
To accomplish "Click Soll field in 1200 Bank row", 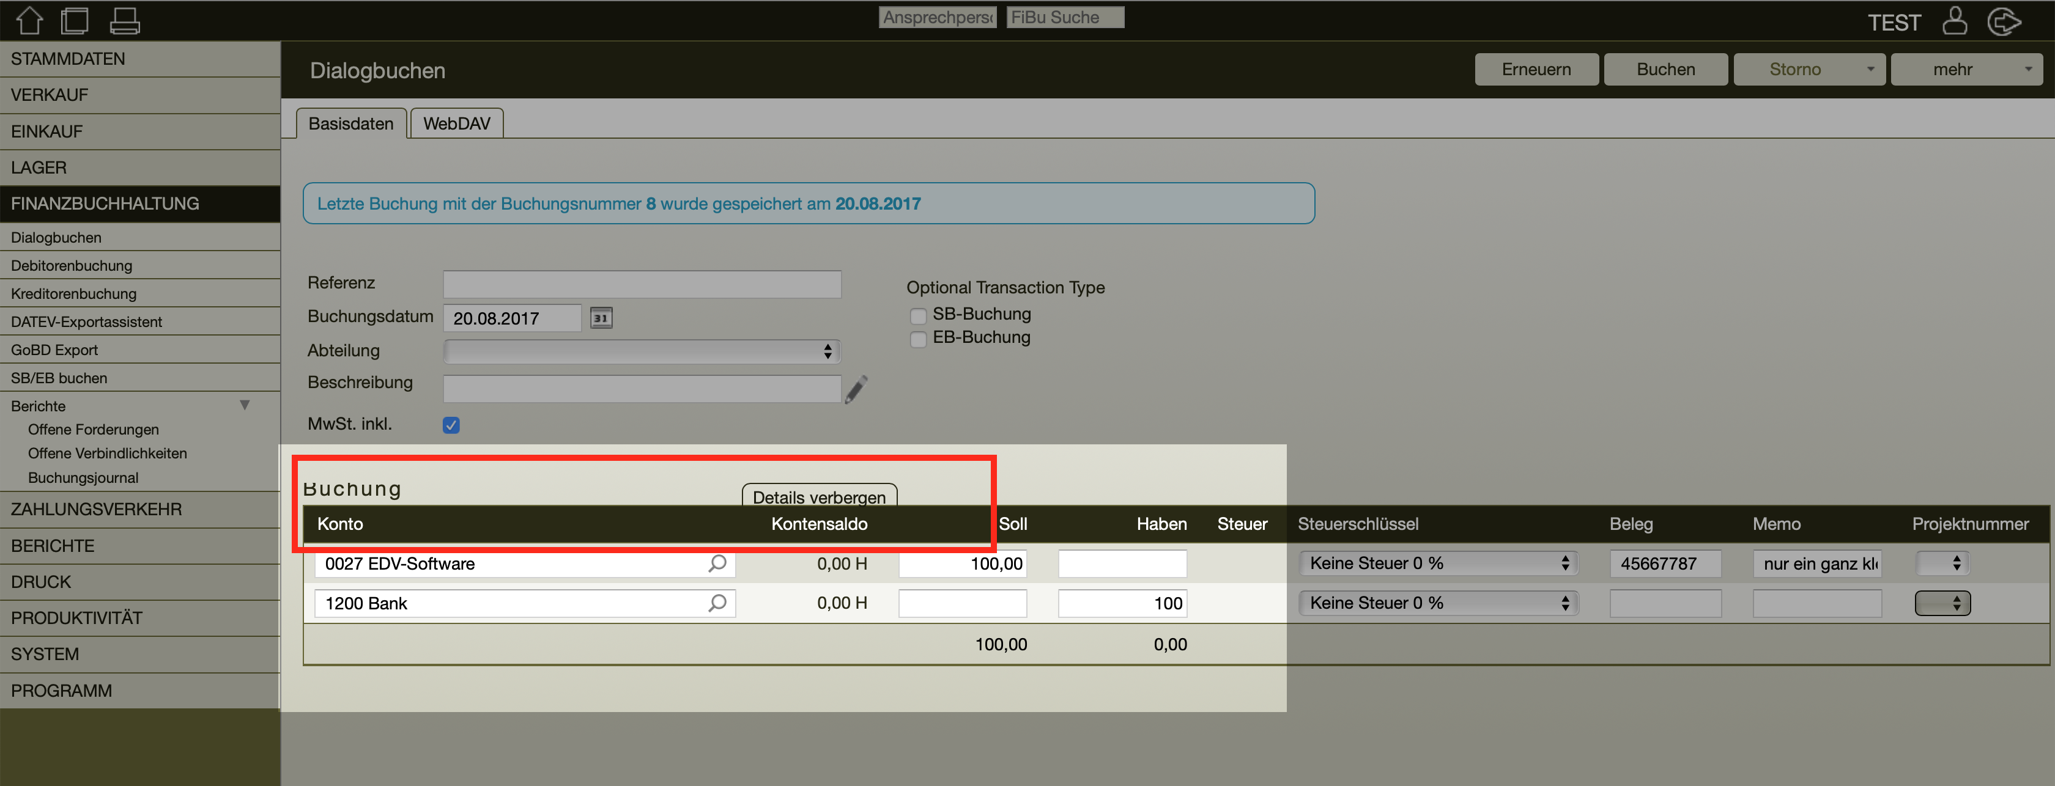I will [x=962, y=603].
